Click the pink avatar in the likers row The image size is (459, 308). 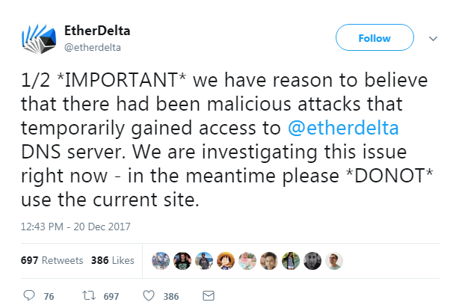(x=247, y=260)
